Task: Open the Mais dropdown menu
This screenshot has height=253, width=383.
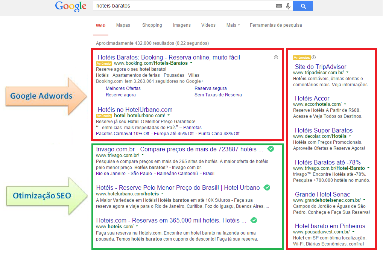Action: click(x=233, y=25)
